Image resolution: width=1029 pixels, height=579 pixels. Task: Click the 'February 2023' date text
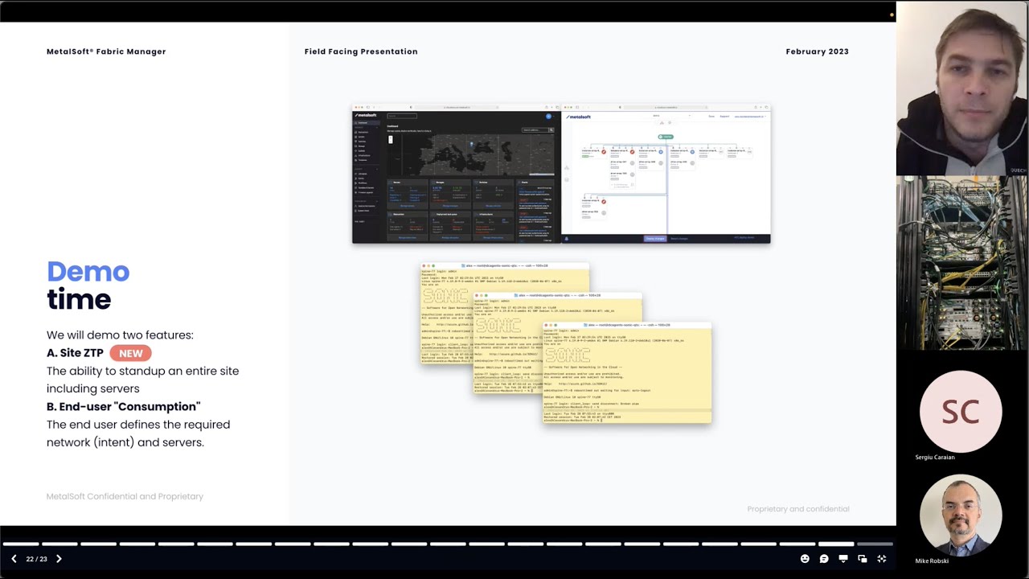[x=818, y=51]
